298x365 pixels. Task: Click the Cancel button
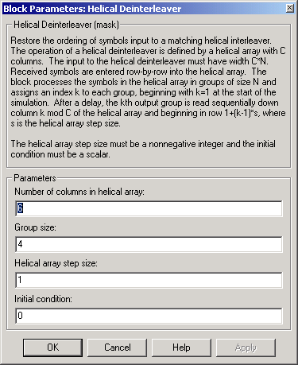[x=117, y=348]
